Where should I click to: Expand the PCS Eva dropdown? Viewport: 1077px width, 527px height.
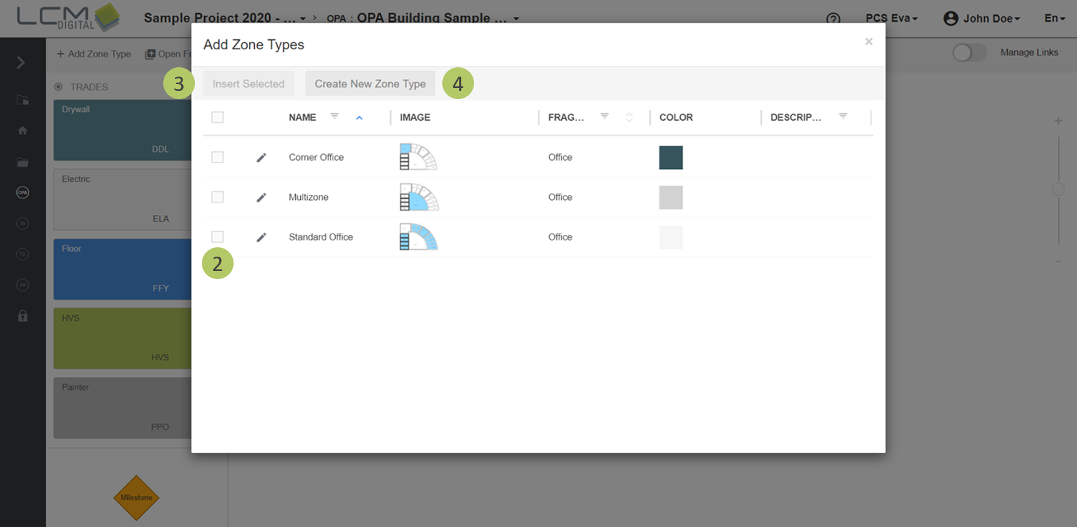[891, 19]
